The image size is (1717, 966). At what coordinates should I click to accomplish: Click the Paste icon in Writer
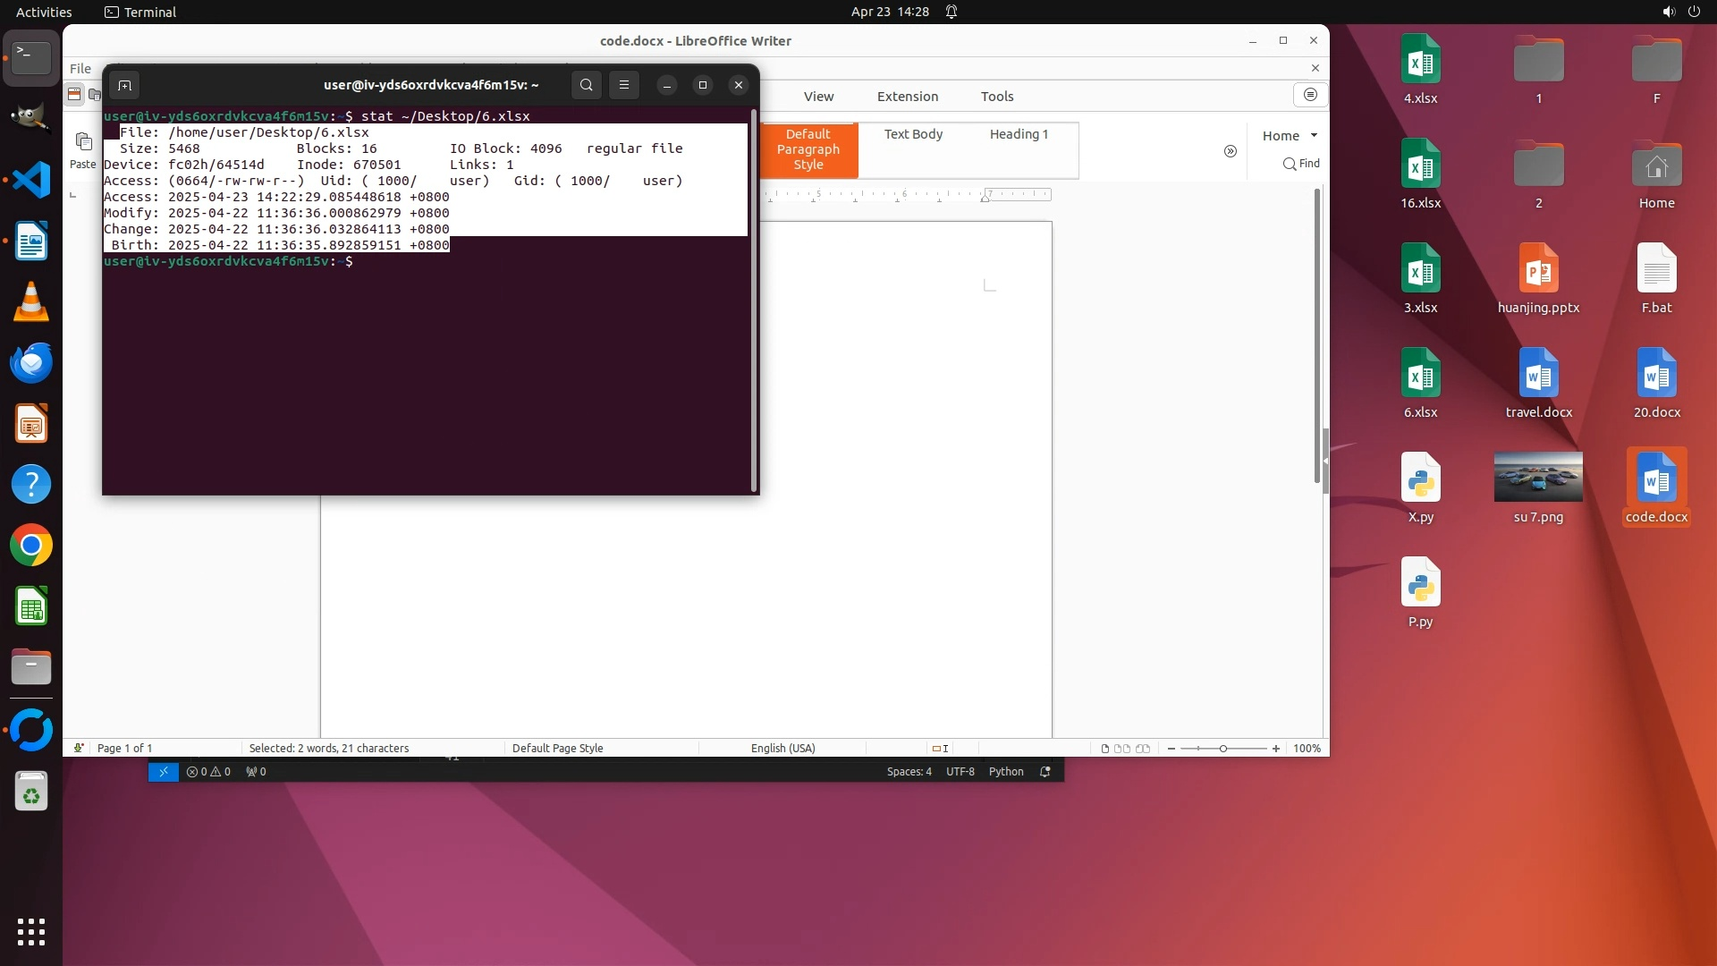tap(83, 141)
